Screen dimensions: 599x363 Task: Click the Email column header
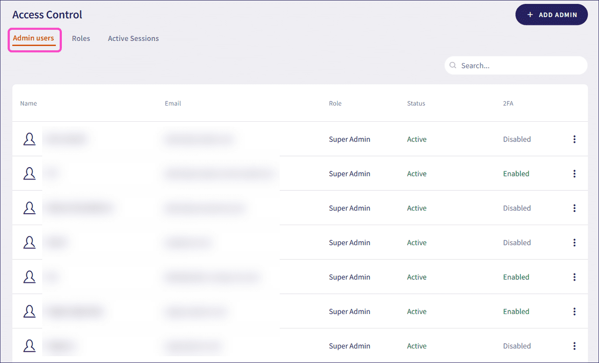pos(172,103)
